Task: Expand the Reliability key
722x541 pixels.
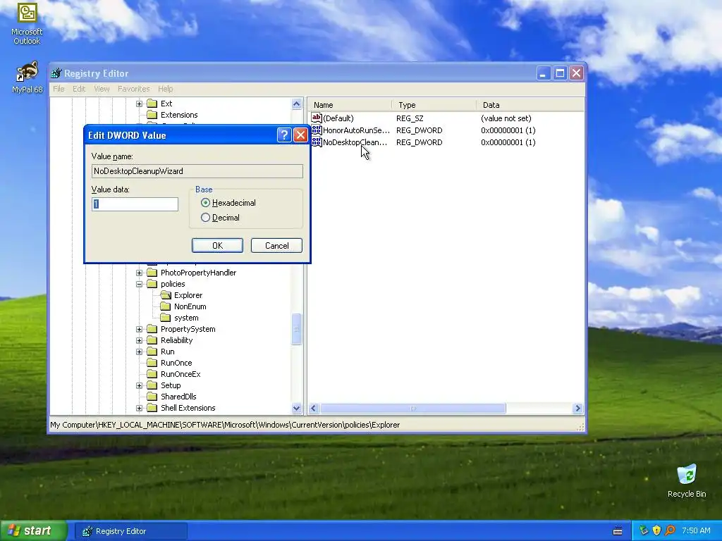Action: click(139, 340)
